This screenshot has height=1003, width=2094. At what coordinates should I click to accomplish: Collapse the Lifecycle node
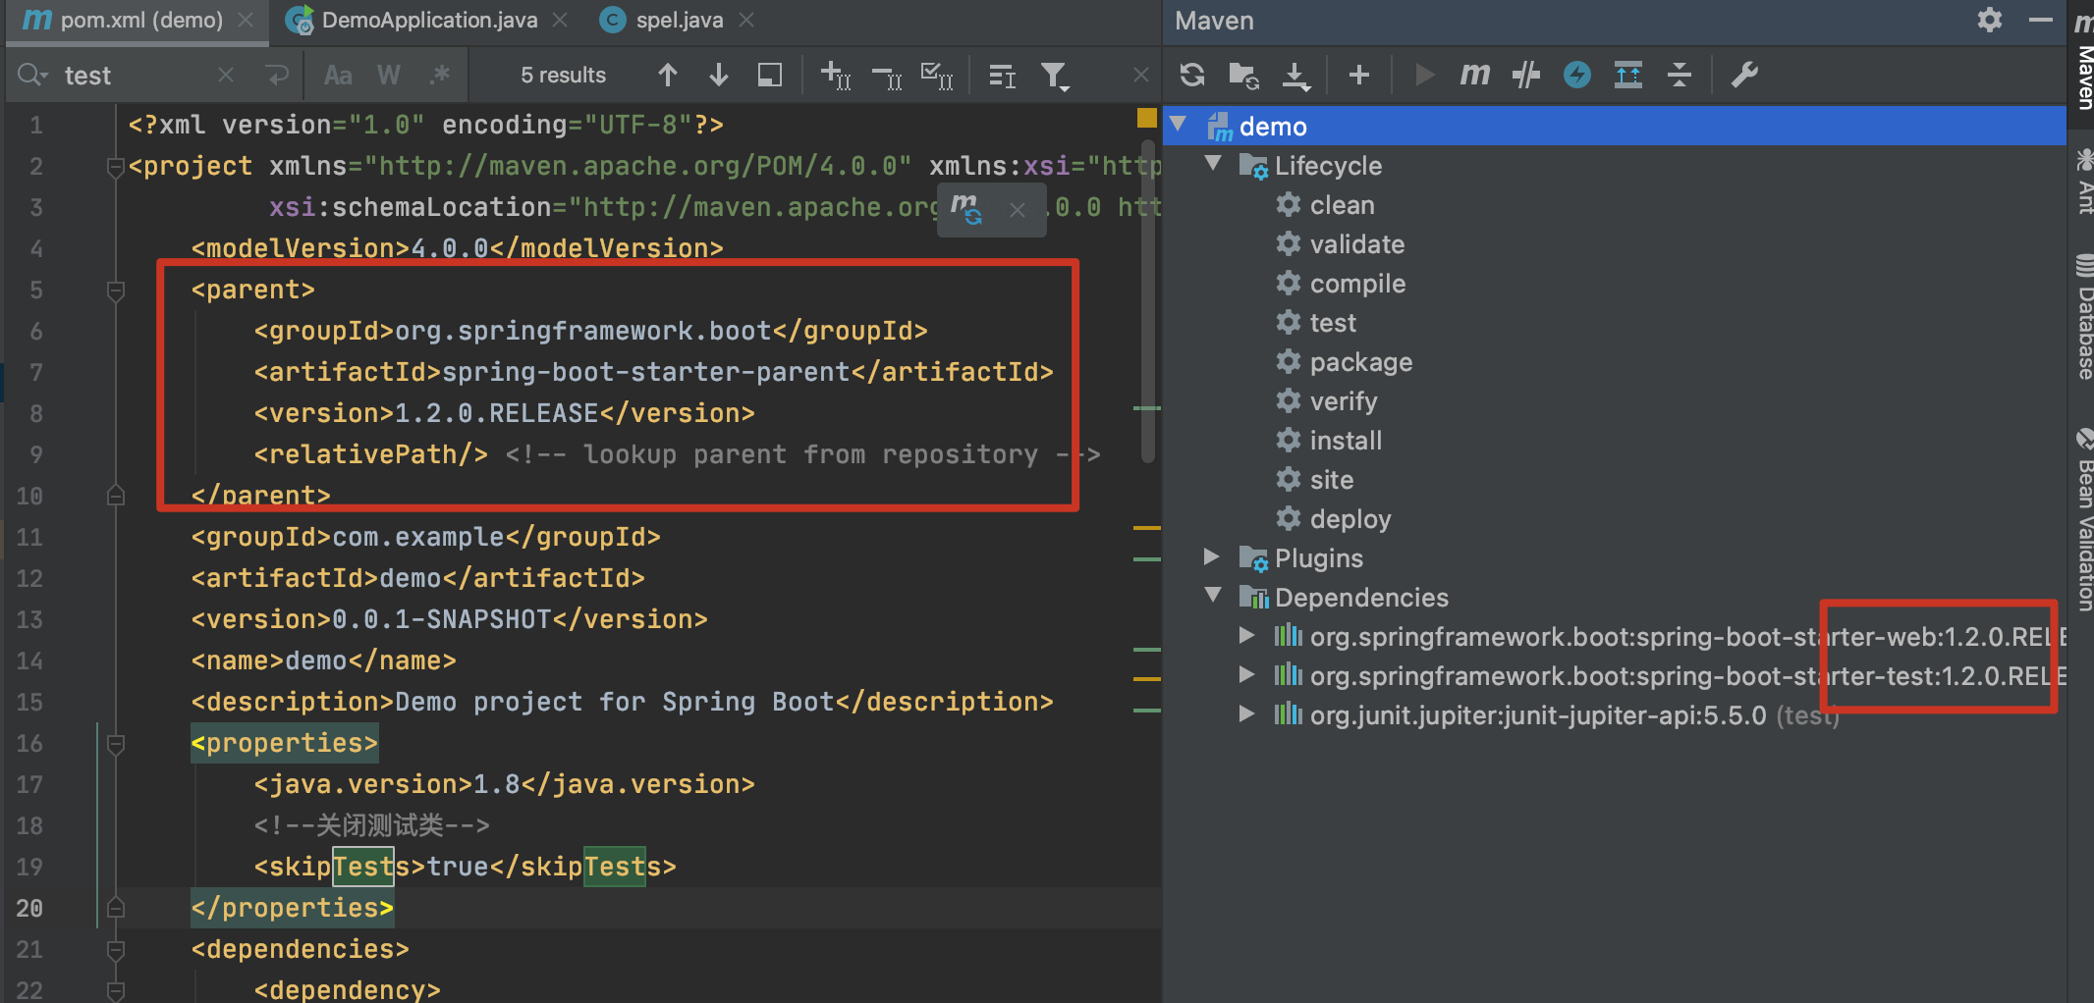1213,164
